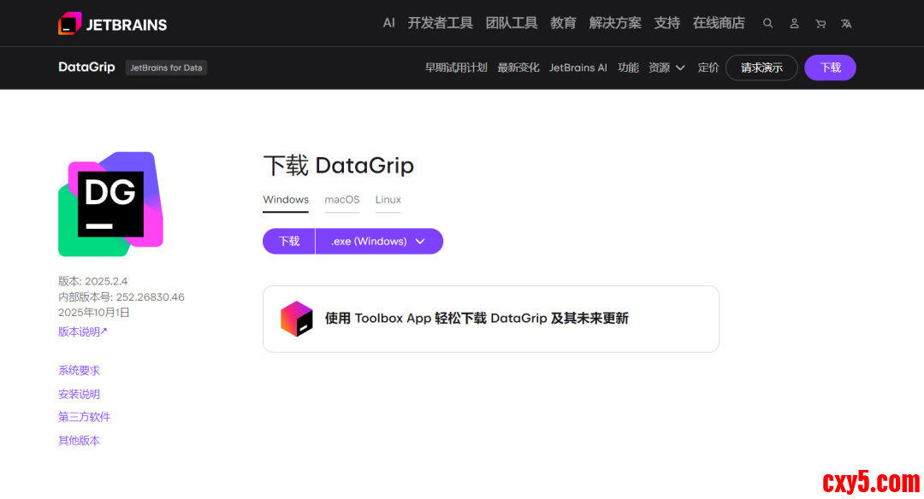The height and width of the screenshot is (499, 924).
Task: Select the Windows tab
Action: tap(286, 200)
